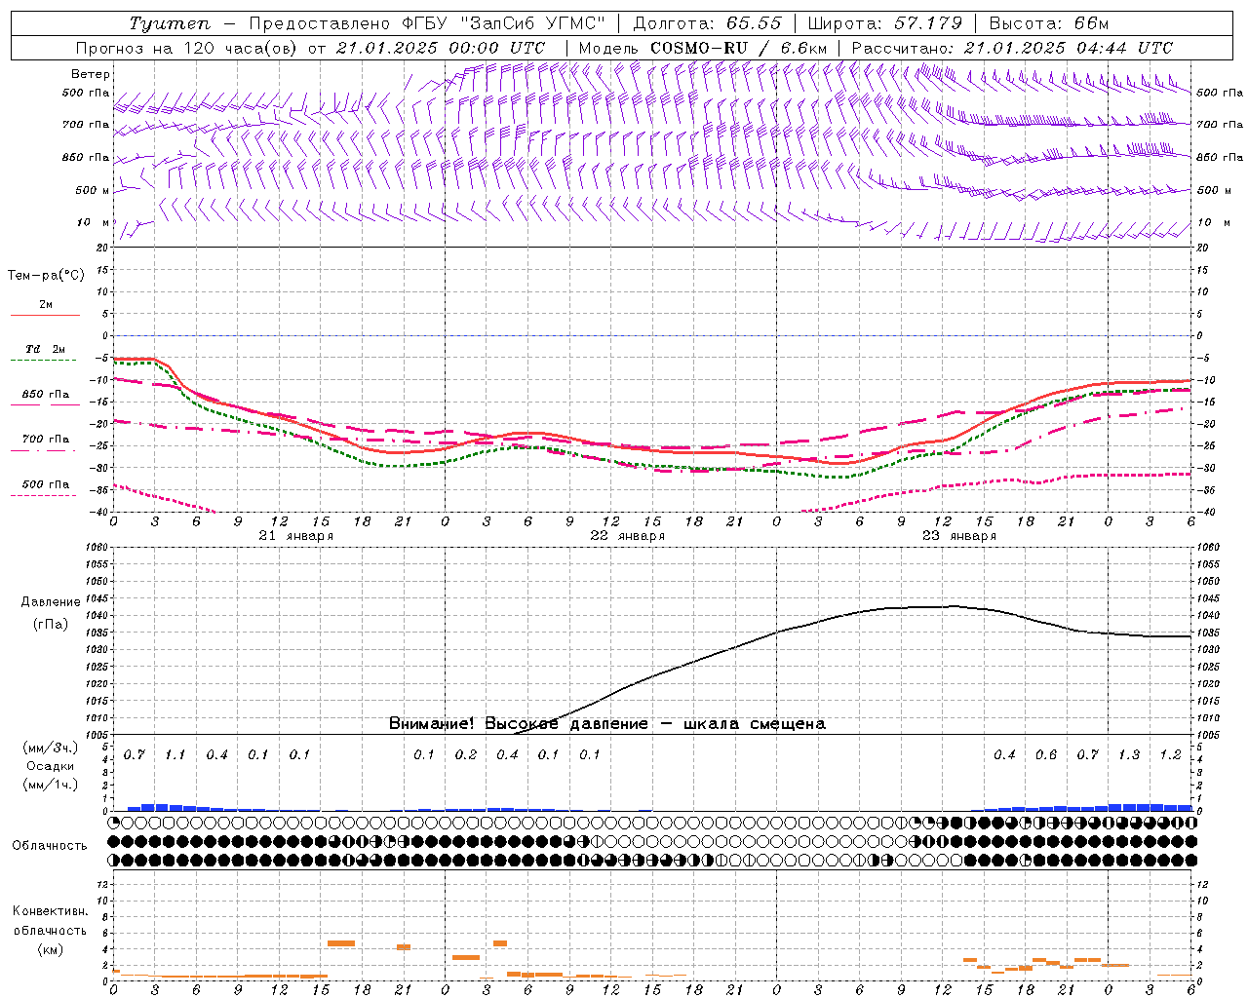Click the 1.2 precipitation value
Screen dimensions: 1248x998
click(x=1170, y=755)
